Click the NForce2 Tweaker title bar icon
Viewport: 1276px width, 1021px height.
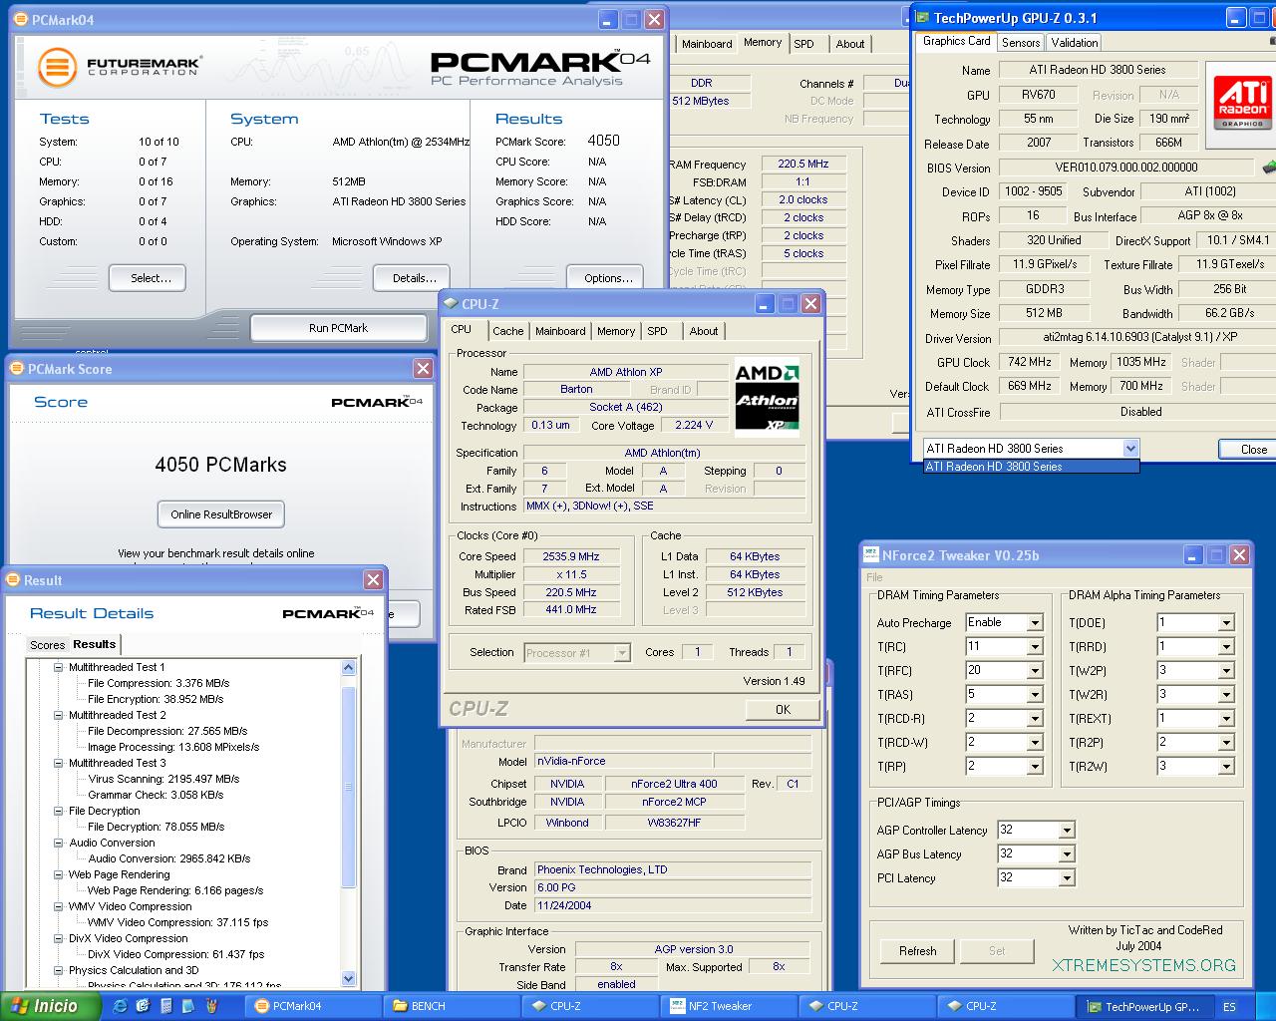click(x=870, y=555)
